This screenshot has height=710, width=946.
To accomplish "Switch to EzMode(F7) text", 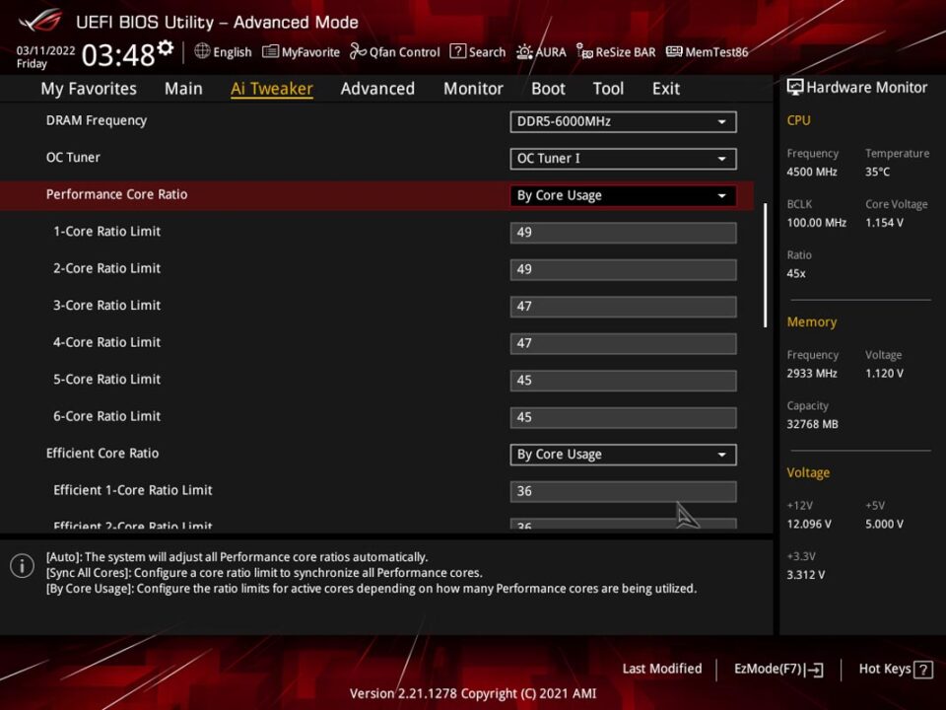I will click(x=768, y=669).
